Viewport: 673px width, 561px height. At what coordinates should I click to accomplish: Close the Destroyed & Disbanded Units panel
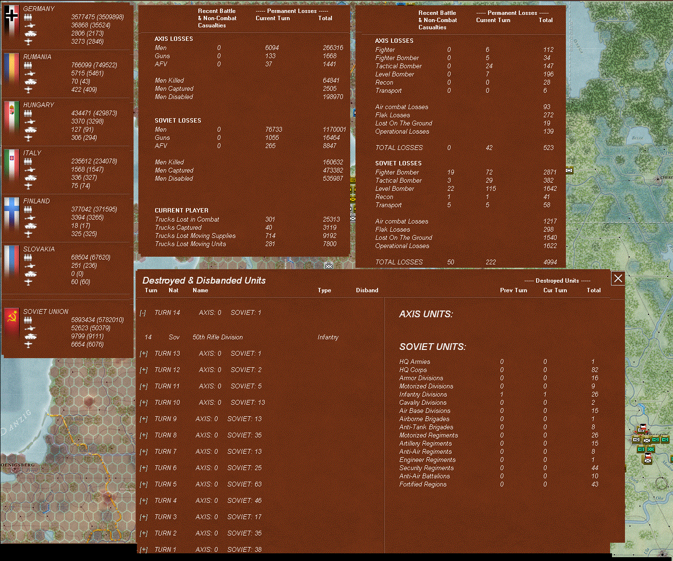[x=618, y=278]
